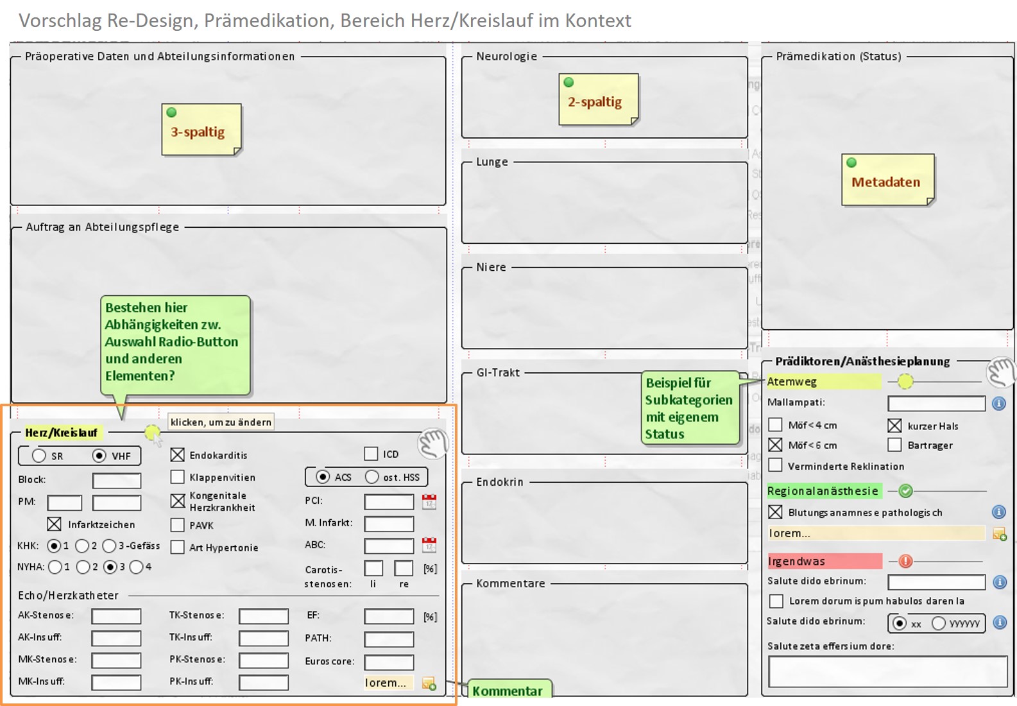1017x706 pixels.
Task: Click the Atemweg subcategory header
Action: 823,382
